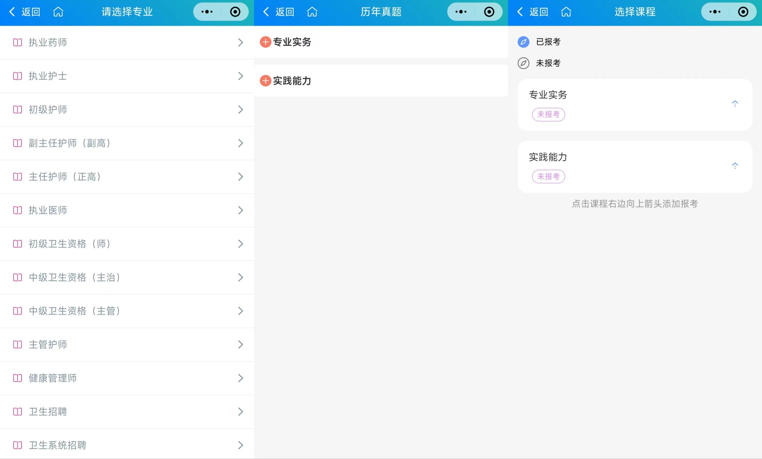Go back from the 历年真题 screen
762x459 pixels.
point(278,12)
